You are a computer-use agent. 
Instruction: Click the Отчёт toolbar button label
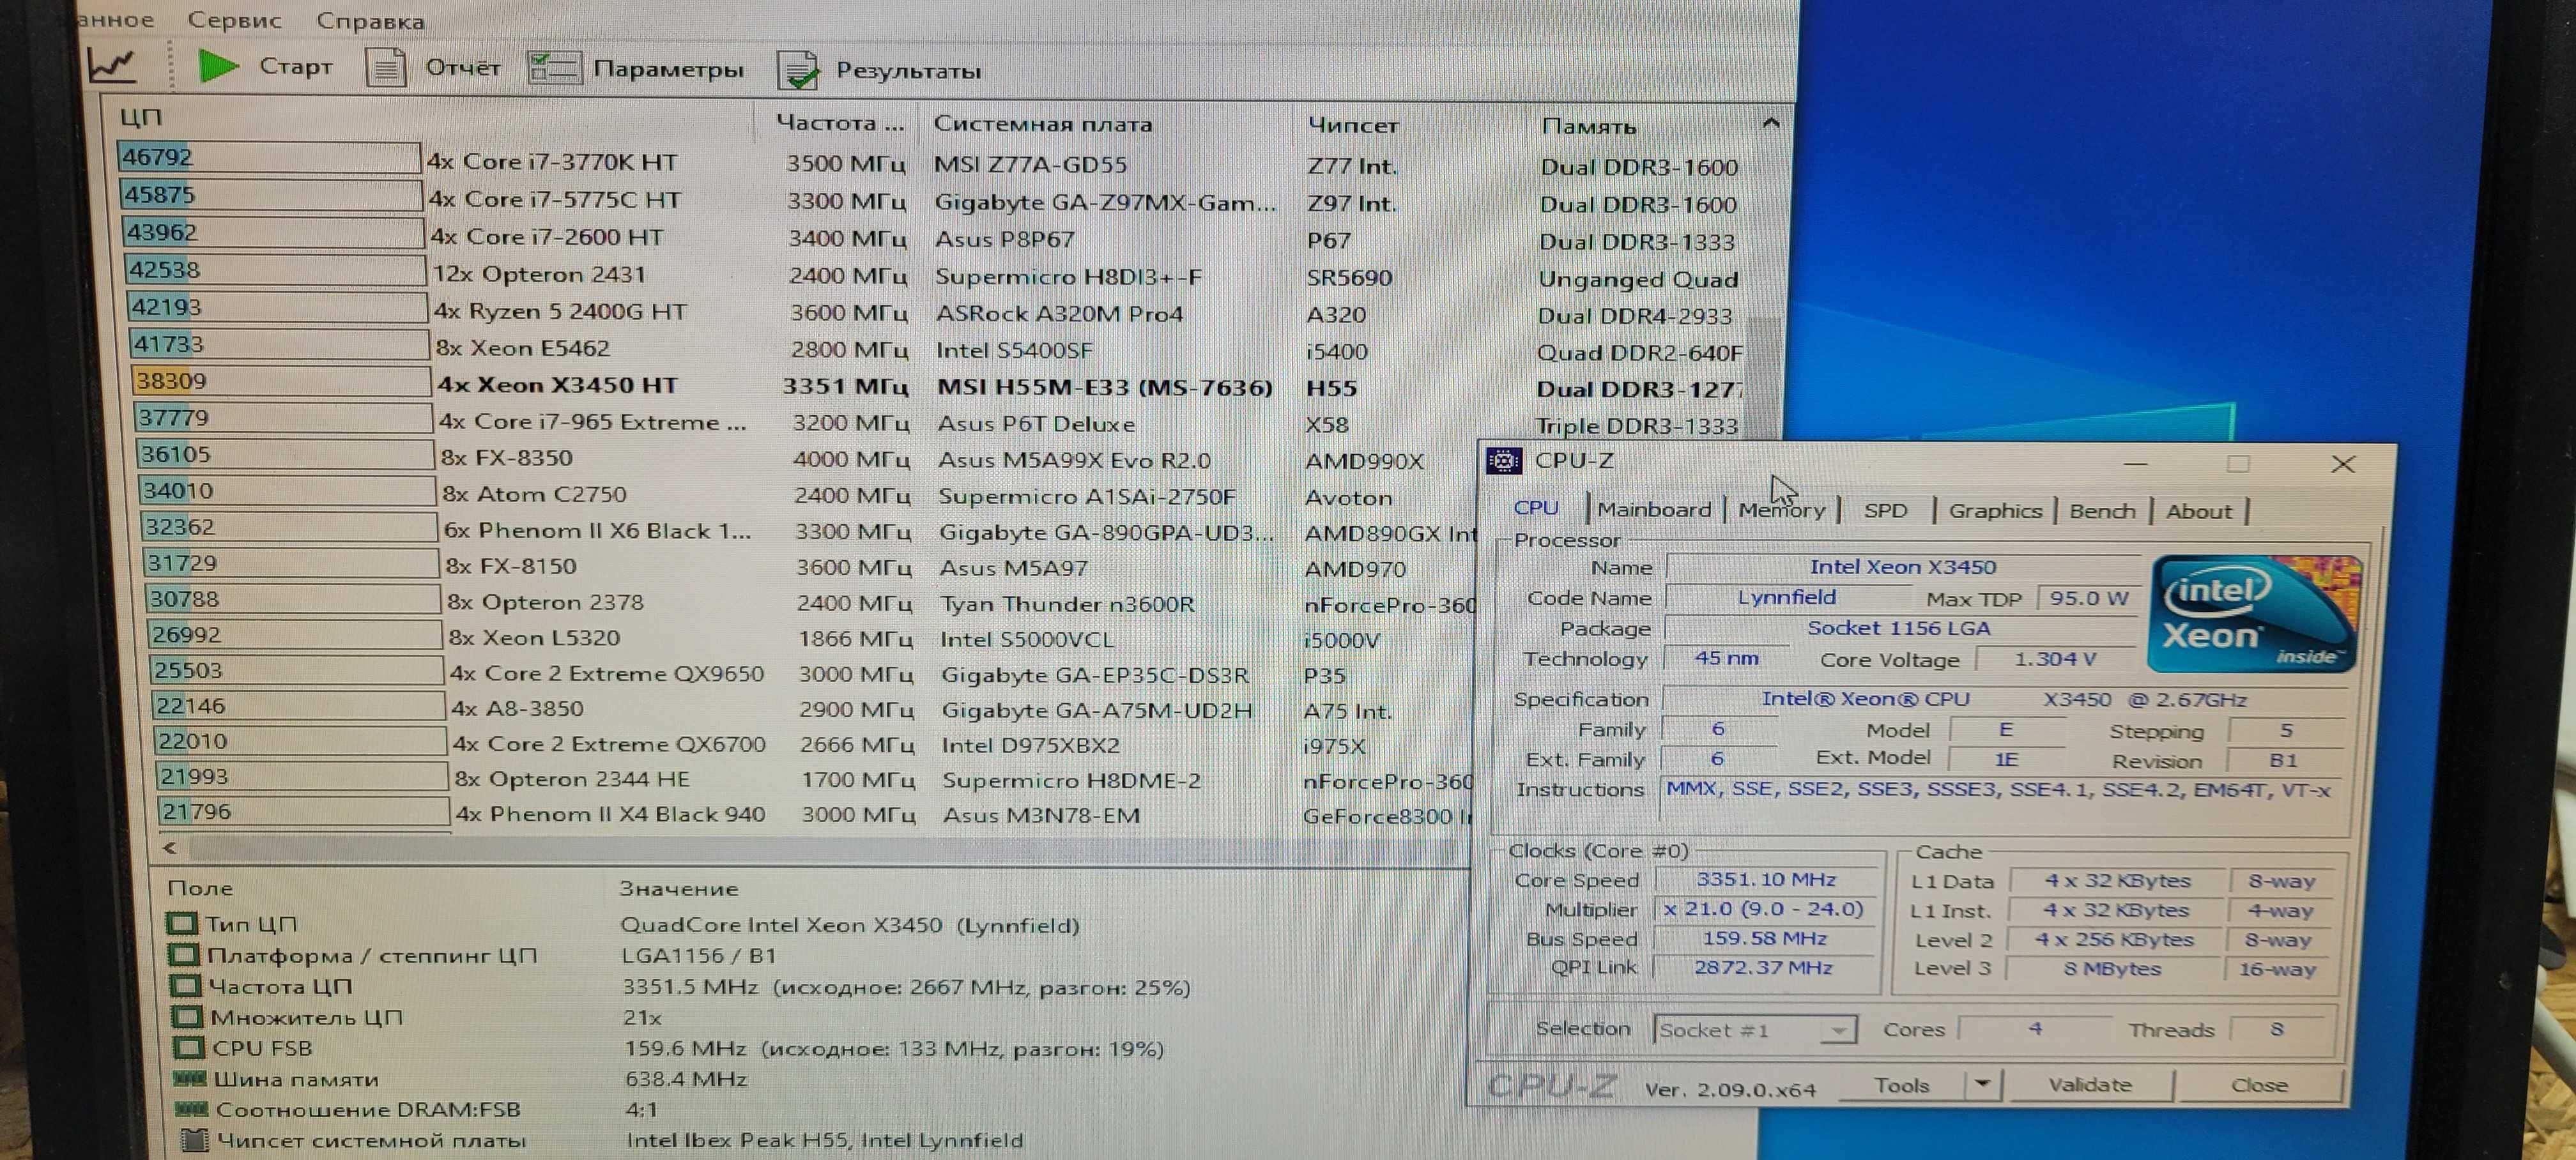pyautogui.click(x=462, y=68)
